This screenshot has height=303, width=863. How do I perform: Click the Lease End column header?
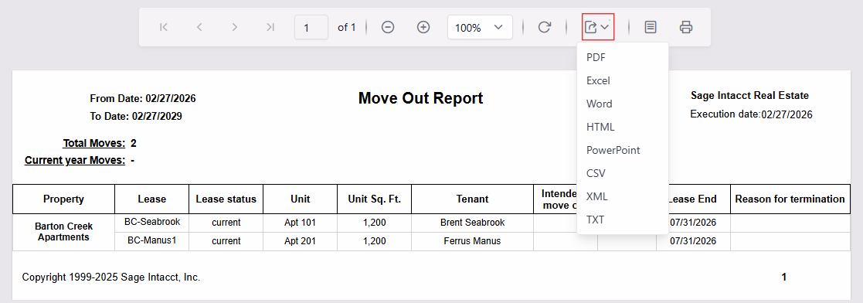(x=694, y=199)
